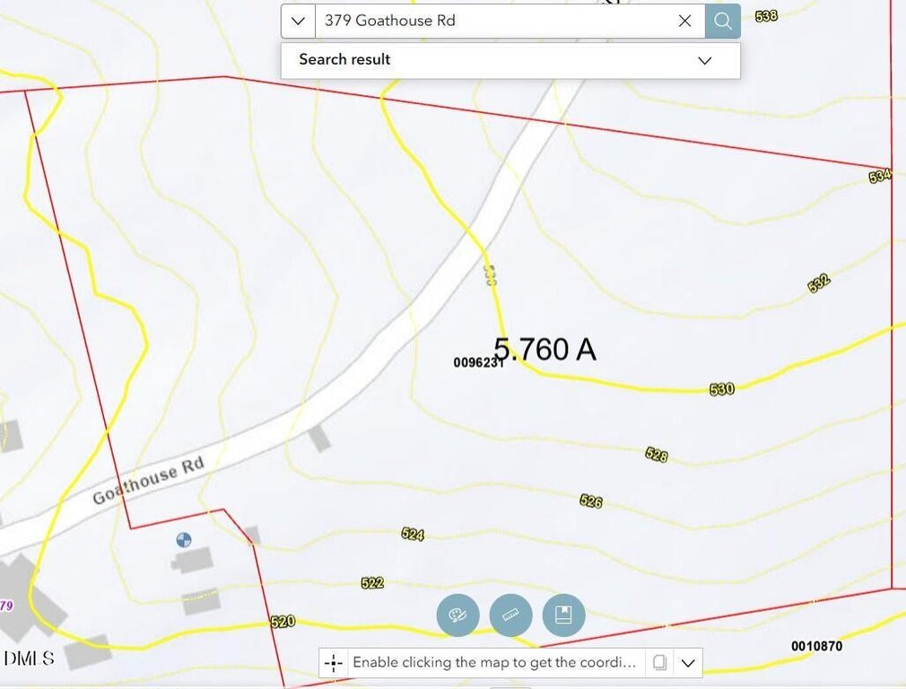906x689 pixels.
Task: Click the 5.760 A acreage label
Action: click(545, 349)
